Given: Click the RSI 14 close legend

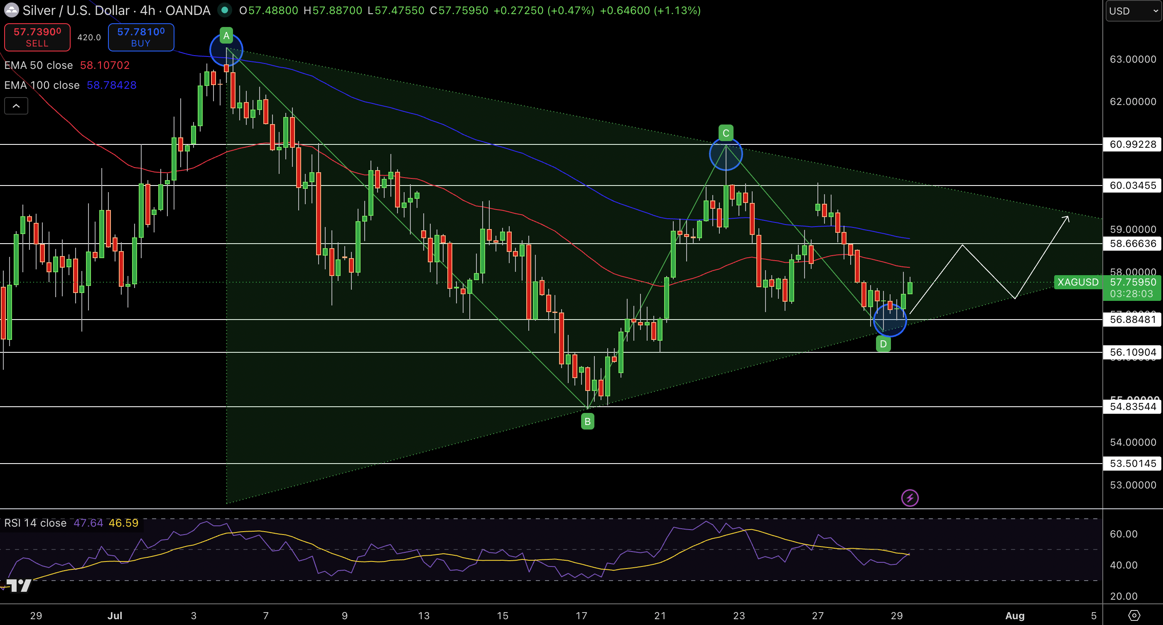Looking at the screenshot, I should click(71, 523).
